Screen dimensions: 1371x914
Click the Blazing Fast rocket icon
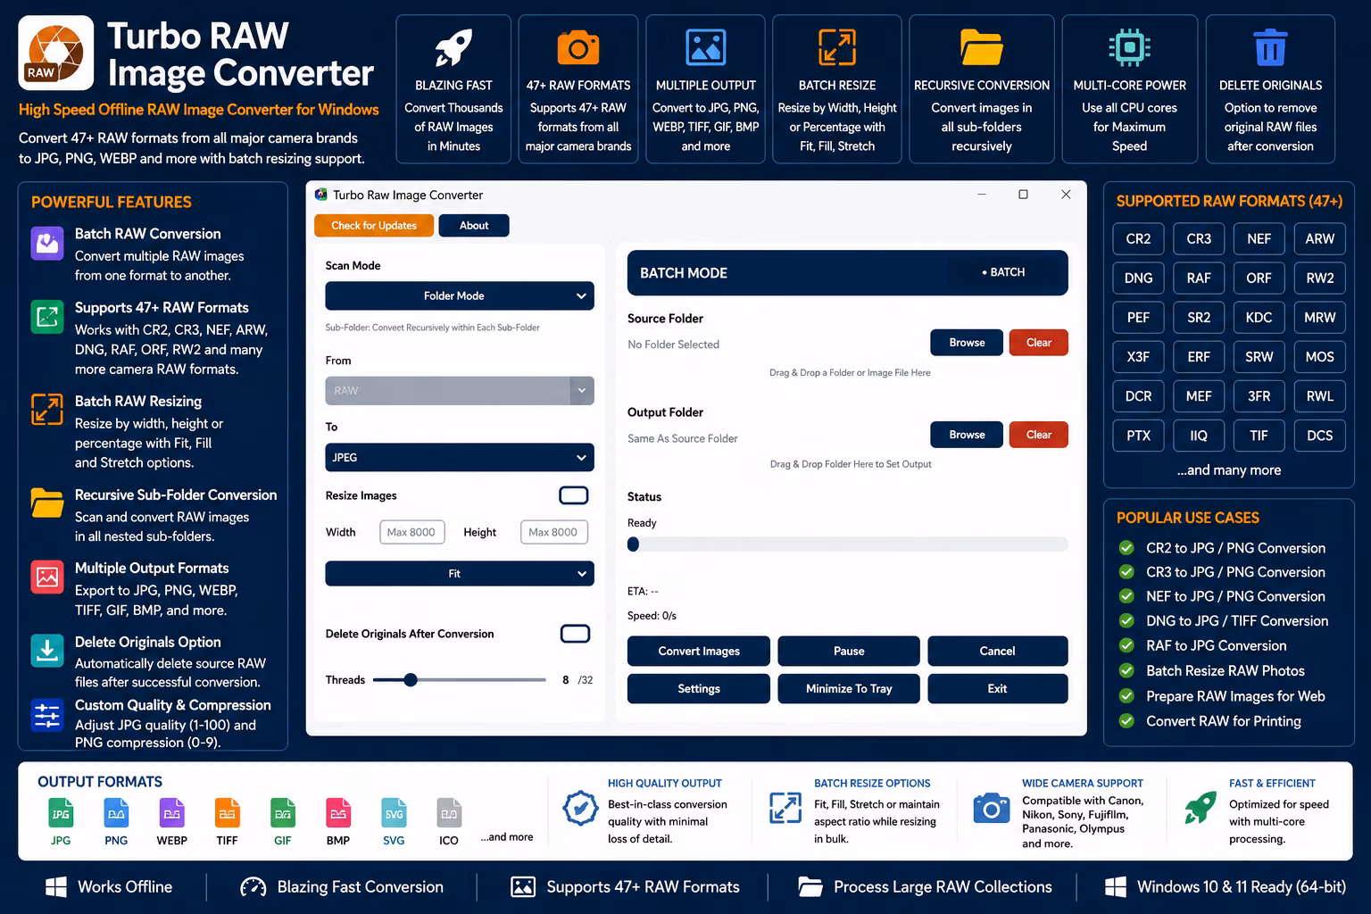pos(453,48)
